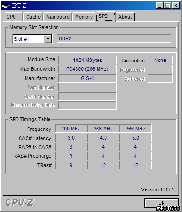182x212 pixels.
Task: Click the Manufacturer label
Action: 40,78
